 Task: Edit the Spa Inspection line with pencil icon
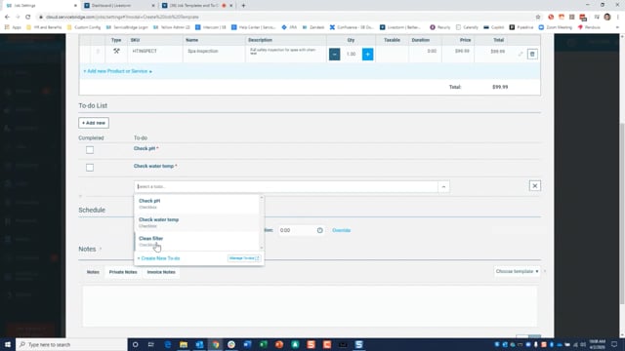click(521, 54)
